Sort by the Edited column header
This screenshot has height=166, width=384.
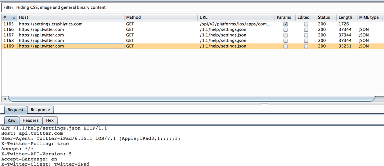[306, 17]
